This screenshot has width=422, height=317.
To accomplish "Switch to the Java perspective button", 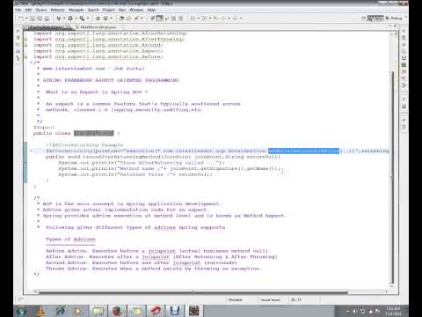I will pyautogui.click(x=375, y=18).
